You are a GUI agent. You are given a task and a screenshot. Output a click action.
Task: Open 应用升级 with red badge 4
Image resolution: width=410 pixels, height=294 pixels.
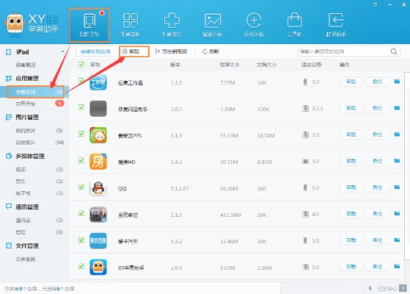(34, 104)
